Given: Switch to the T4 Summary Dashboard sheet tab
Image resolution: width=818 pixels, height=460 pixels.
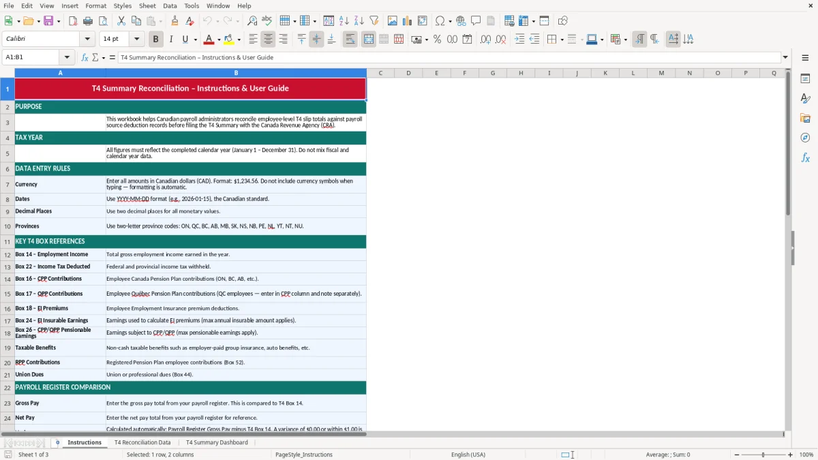Looking at the screenshot, I should pyautogui.click(x=217, y=442).
